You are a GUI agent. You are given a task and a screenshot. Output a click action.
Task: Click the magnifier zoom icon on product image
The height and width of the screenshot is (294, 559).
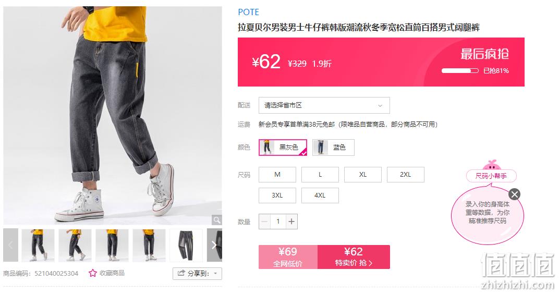pos(216,220)
